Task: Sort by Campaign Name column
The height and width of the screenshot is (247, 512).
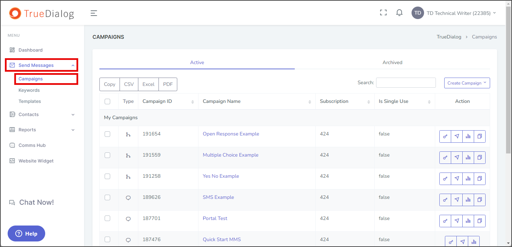Action: click(x=257, y=102)
